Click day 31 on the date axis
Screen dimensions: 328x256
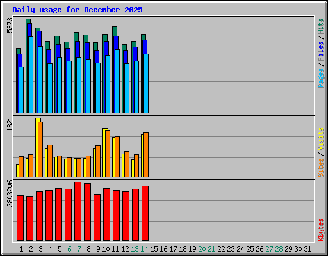click(x=307, y=249)
